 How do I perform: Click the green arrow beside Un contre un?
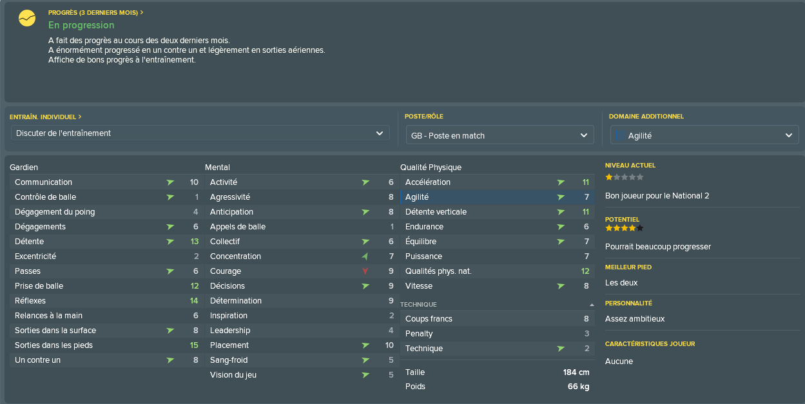click(170, 360)
